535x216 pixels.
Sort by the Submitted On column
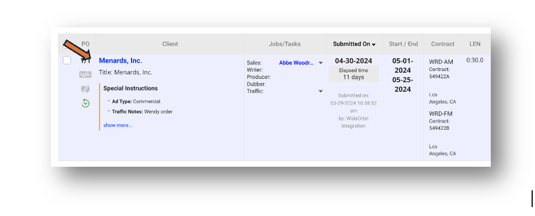pyautogui.click(x=354, y=44)
